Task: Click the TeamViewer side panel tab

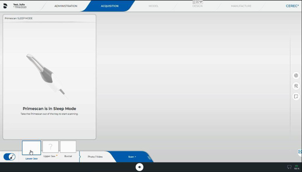Action: click(x=300, y=153)
